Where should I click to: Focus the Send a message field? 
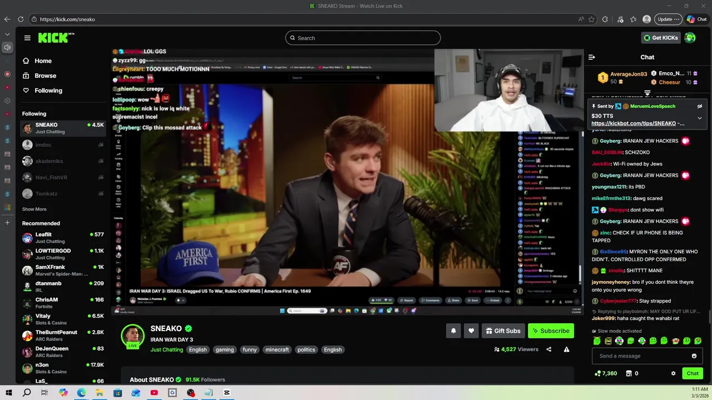point(647,356)
